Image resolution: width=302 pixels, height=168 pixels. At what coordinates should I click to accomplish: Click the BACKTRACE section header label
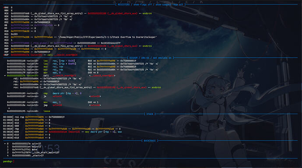click(150, 141)
